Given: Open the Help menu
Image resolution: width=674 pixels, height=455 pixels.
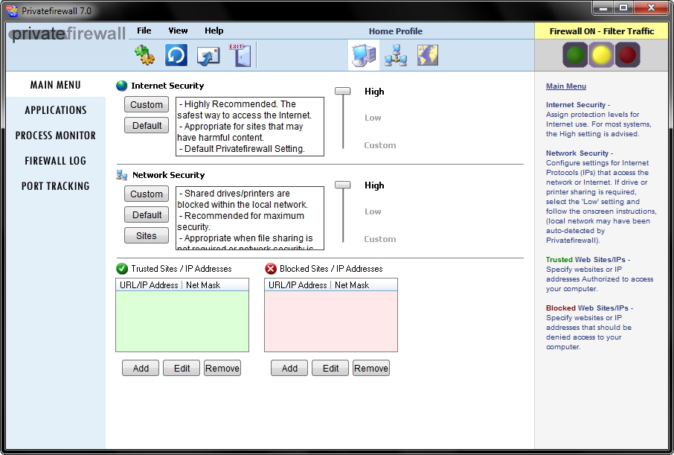Looking at the screenshot, I should click(x=214, y=31).
